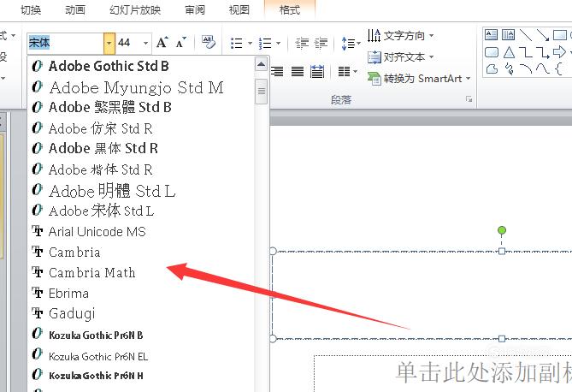Click the font list scrollbar thumb

click(x=261, y=91)
